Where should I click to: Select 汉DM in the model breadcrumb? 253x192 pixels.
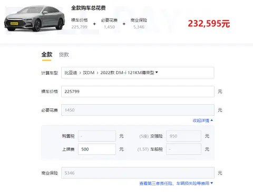[x=89, y=73]
